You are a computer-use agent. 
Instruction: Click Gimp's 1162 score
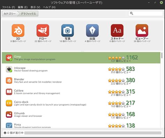point(132,58)
